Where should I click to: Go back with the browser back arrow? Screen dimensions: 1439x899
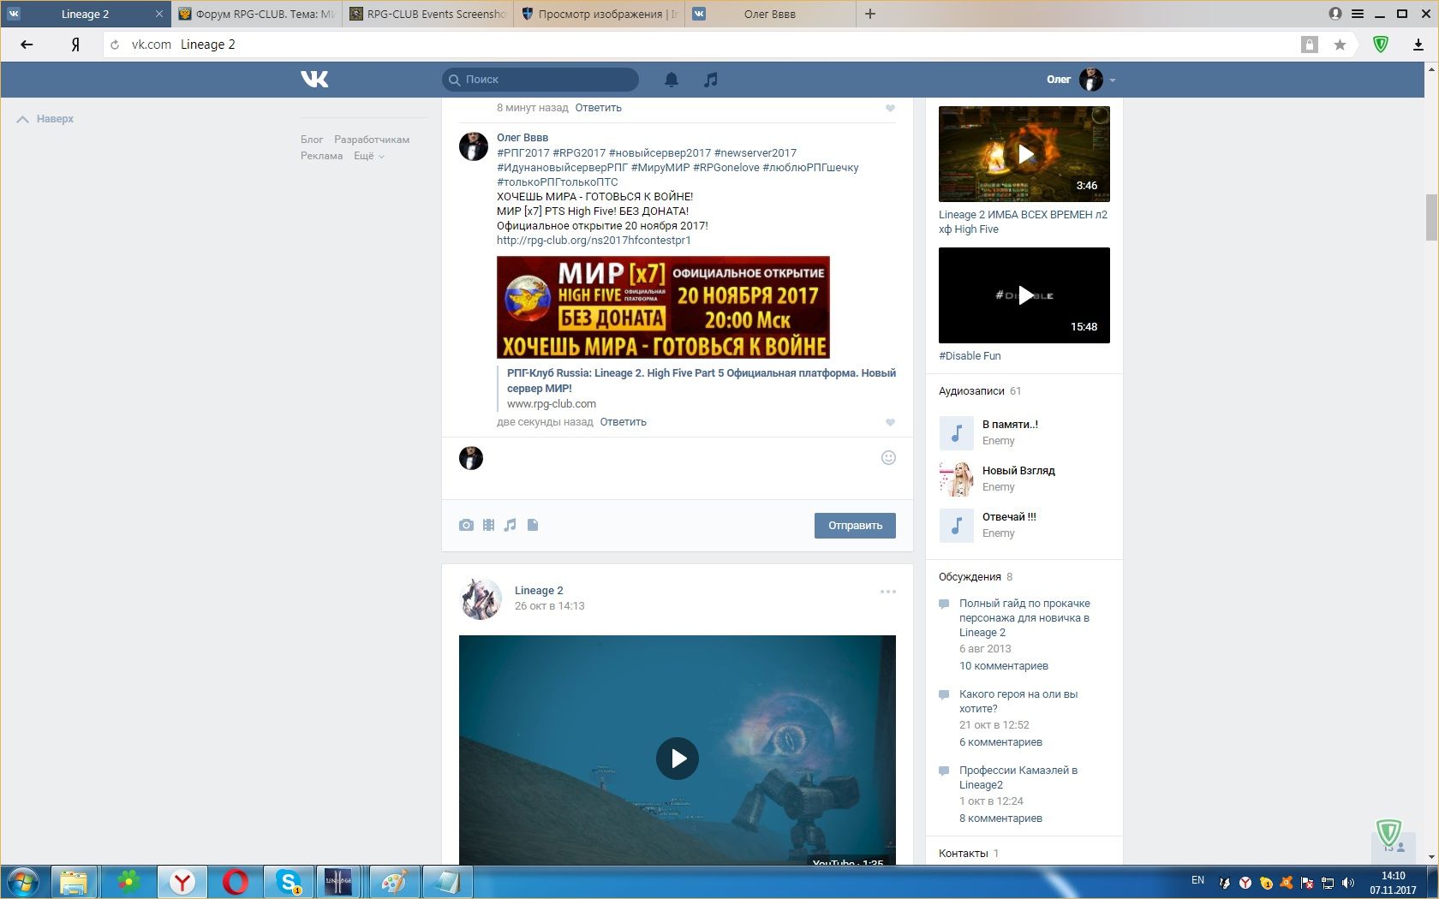pos(27,45)
